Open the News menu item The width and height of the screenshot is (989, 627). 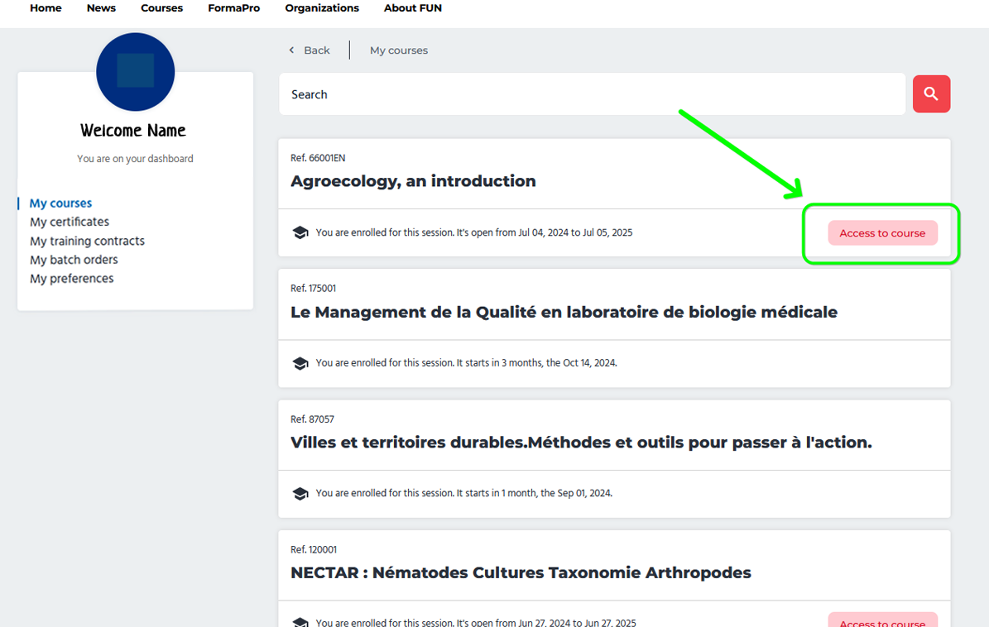(x=101, y=8)
